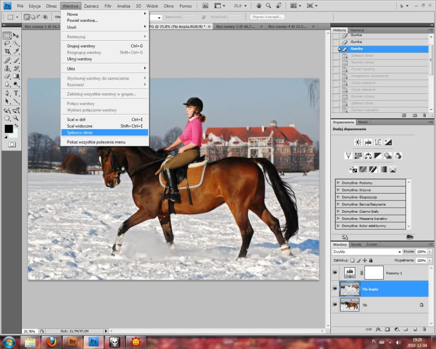The height and width of the screenshot is (349, 436).
Task: Select the Horizontal Type tool
Action: (x=16, y=93)
